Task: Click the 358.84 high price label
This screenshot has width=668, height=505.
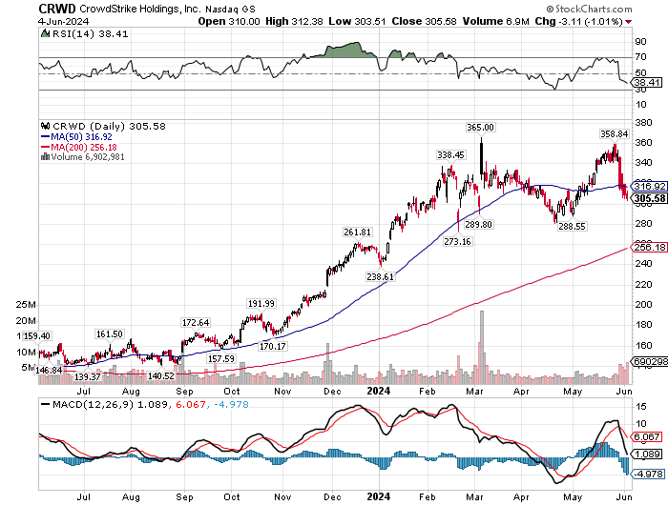Action: tap(614, 134)
